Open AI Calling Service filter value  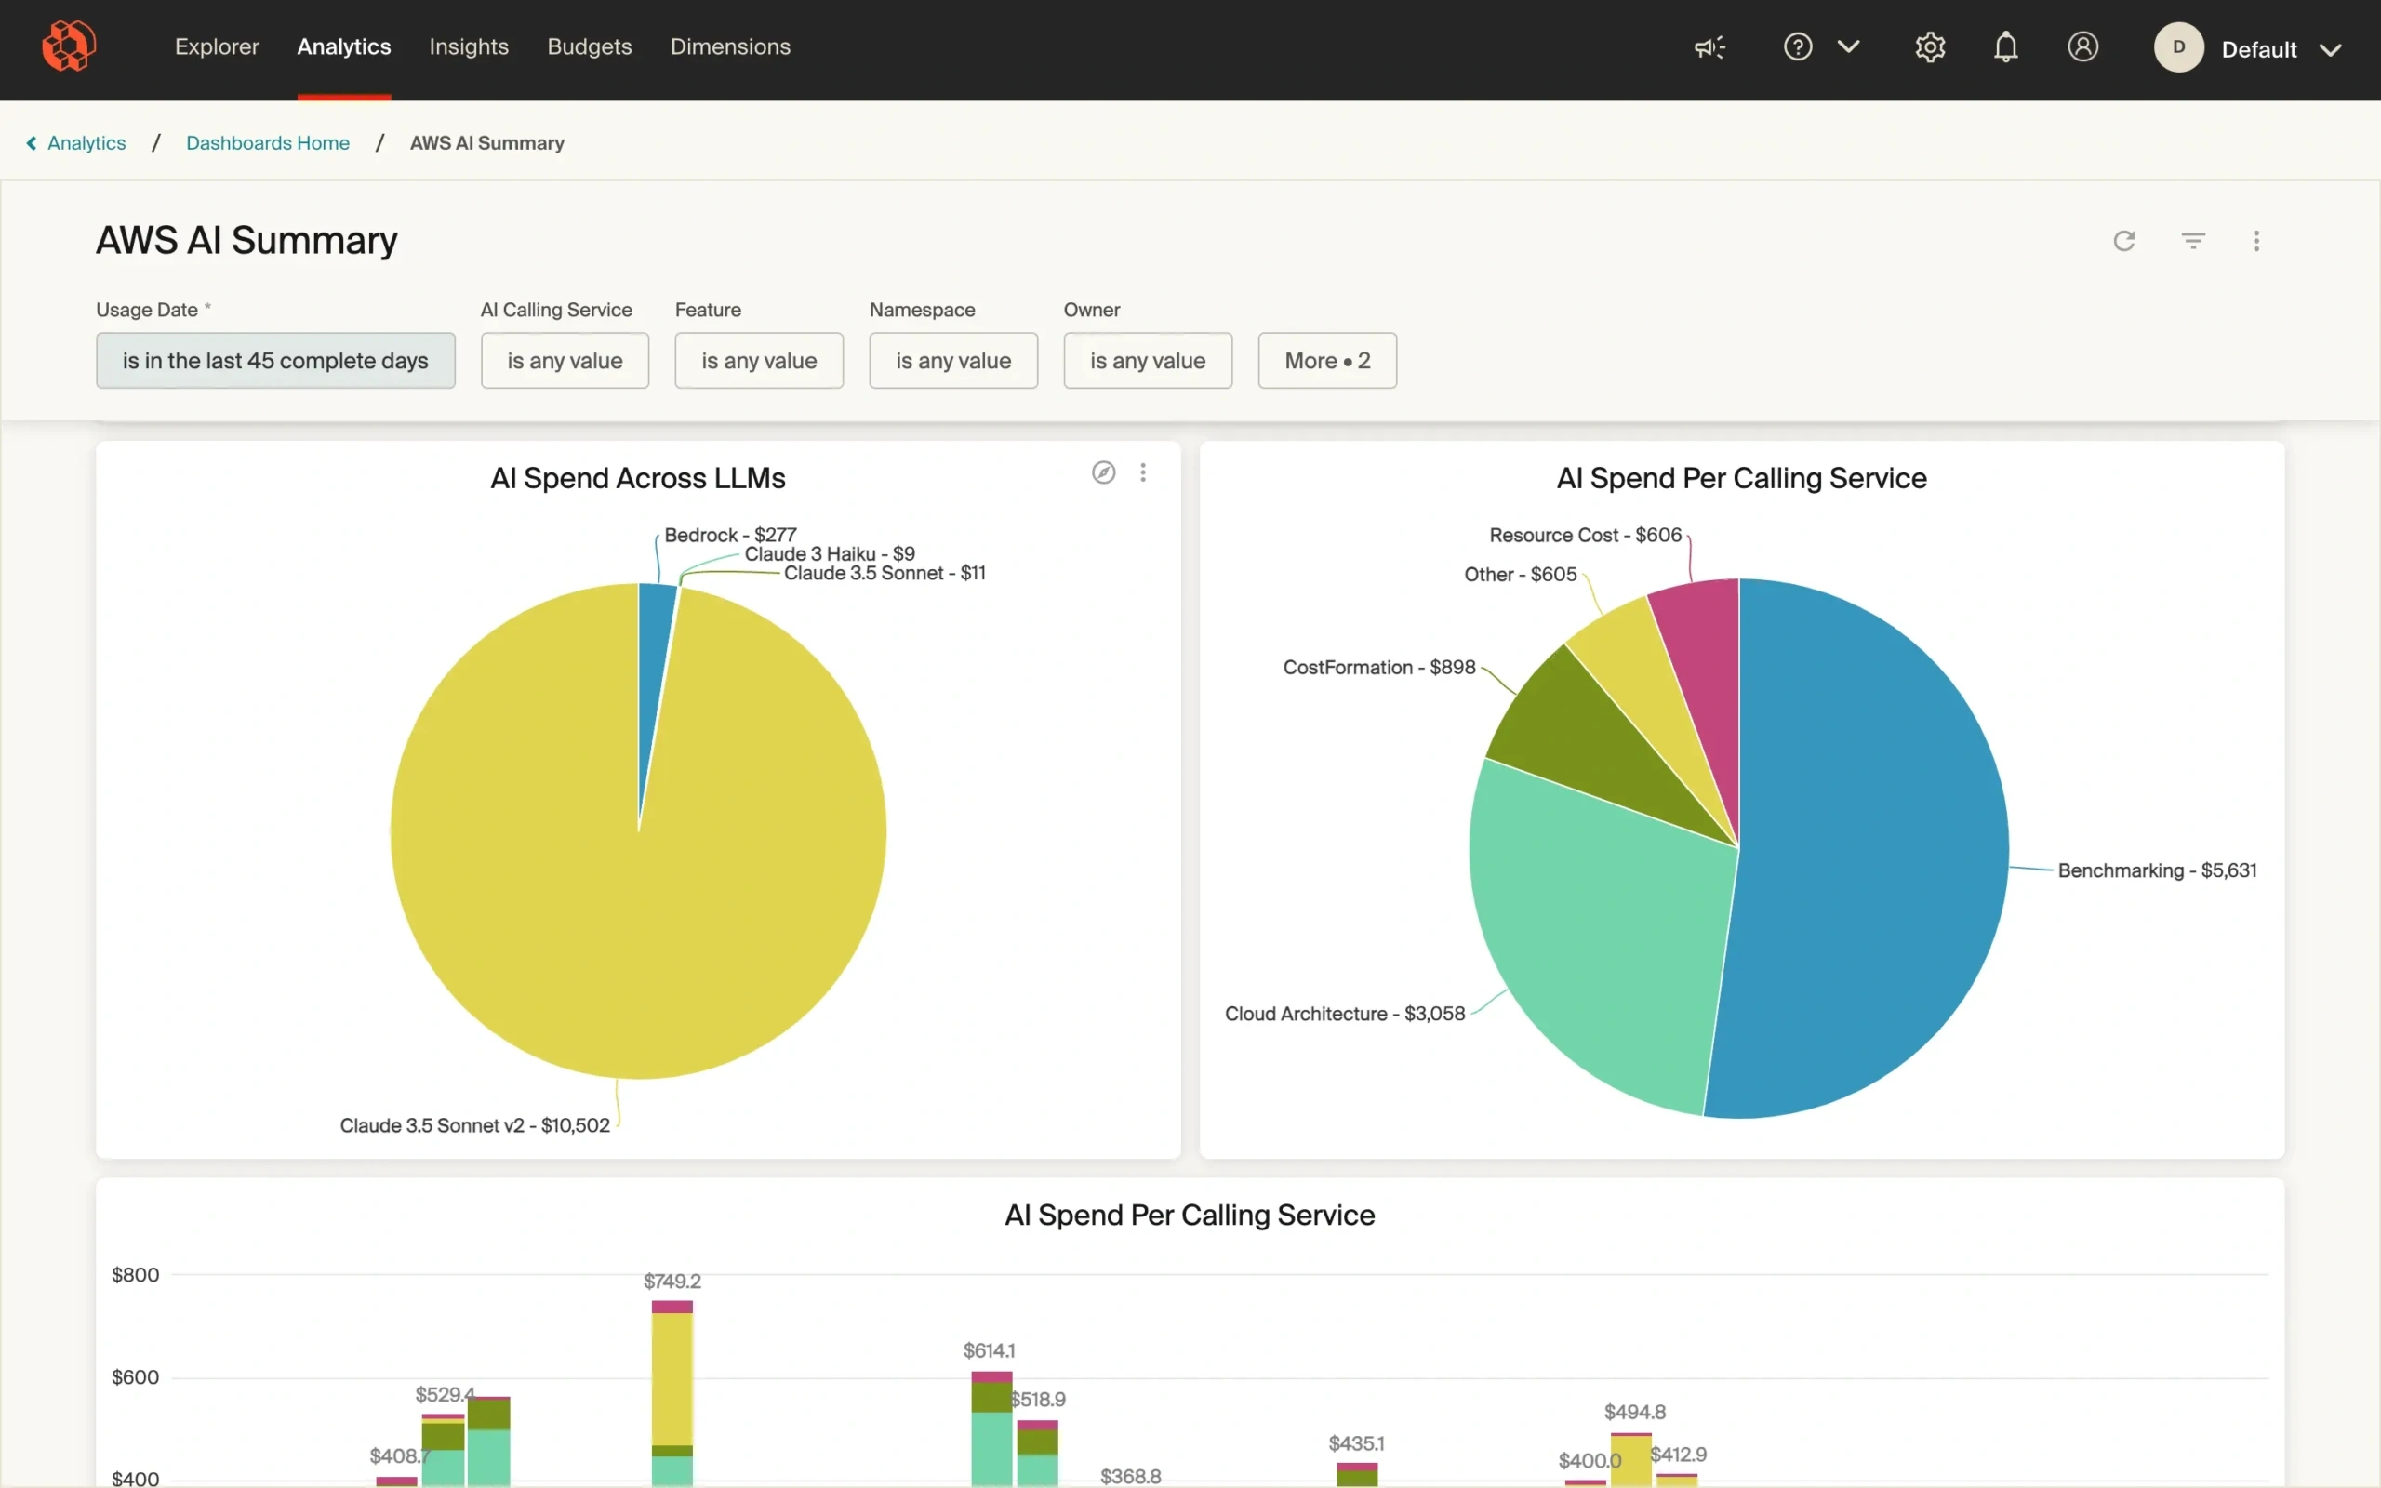coord(564,360)
